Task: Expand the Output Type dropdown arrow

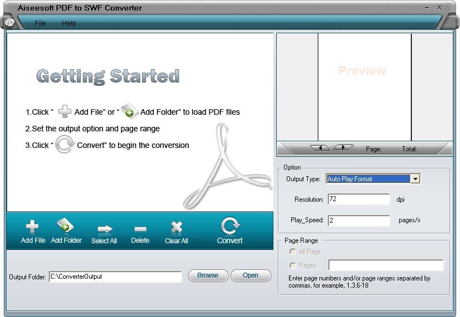Action: [x=415, y=179]
